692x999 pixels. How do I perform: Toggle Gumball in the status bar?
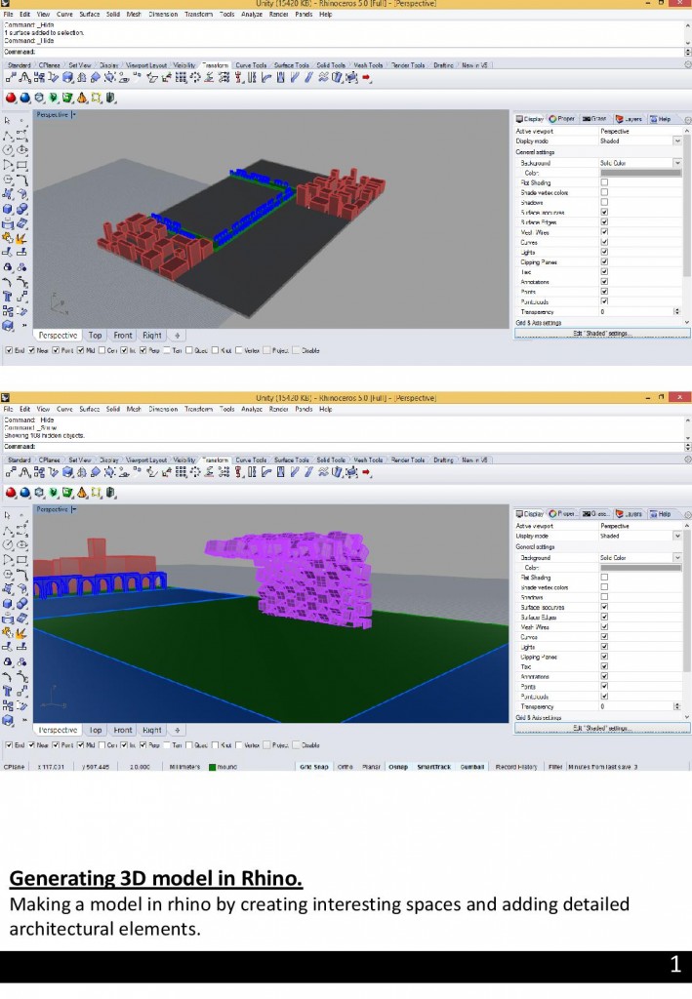[x=472, y=767]
